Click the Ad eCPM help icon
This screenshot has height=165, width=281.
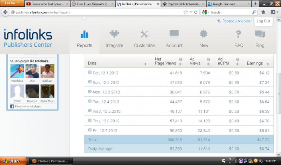coord(238,59)
